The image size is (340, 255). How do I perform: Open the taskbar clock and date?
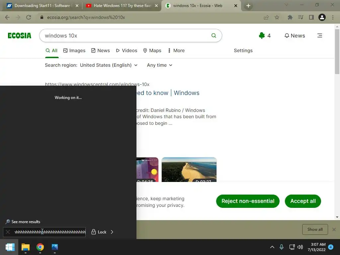pyautogui.click(x=316, y=247)
